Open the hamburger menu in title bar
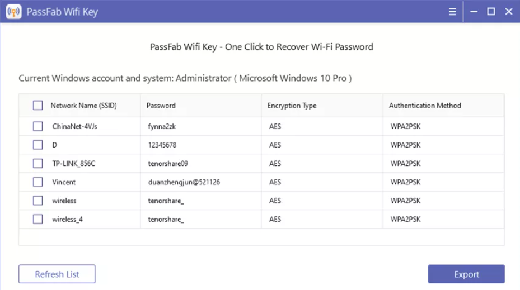The width and height of the screenshot is (520, 290). [x=452, y=12]
